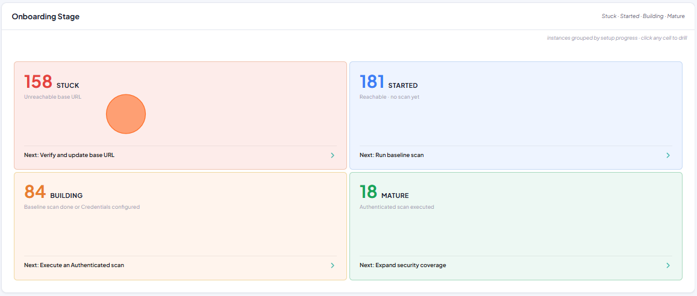Click the STARTED stage label
The image size is (697, 296).
(403, 85)
